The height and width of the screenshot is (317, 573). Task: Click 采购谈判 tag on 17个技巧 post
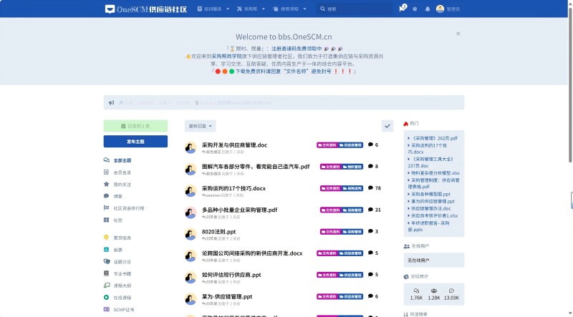pos(352,188)
